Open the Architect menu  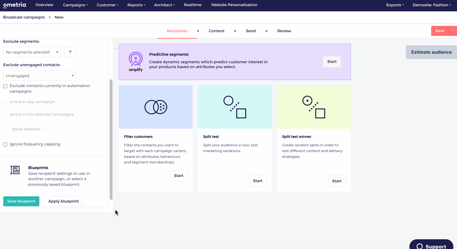click(164, 5)
